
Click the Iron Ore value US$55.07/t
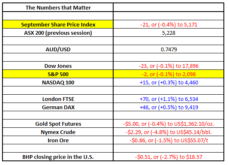(169, 140)
